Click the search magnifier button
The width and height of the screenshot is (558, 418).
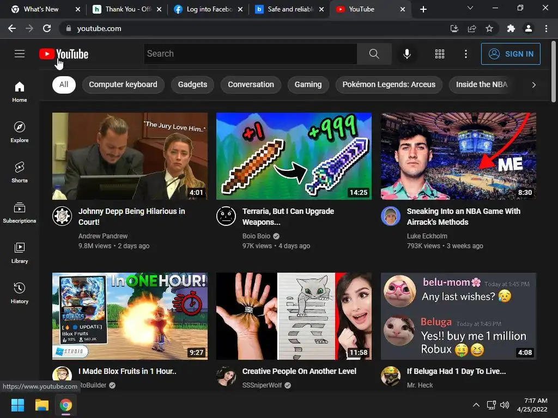[x=374, y=54]
